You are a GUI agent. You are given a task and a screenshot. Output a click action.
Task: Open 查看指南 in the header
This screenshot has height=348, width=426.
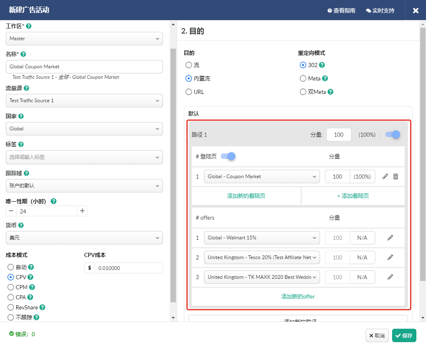point(341,10)
